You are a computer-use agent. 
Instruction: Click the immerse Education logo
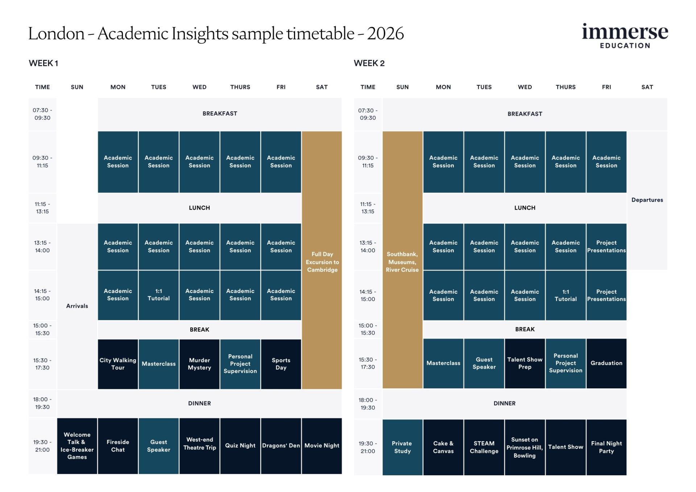(x=625, y=36)
